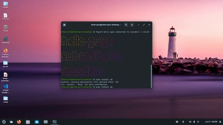The width and height of the screenshot is (223, 125).
Task: Open the volume speaker control in the tray
Action: click(x=190, y=122)
